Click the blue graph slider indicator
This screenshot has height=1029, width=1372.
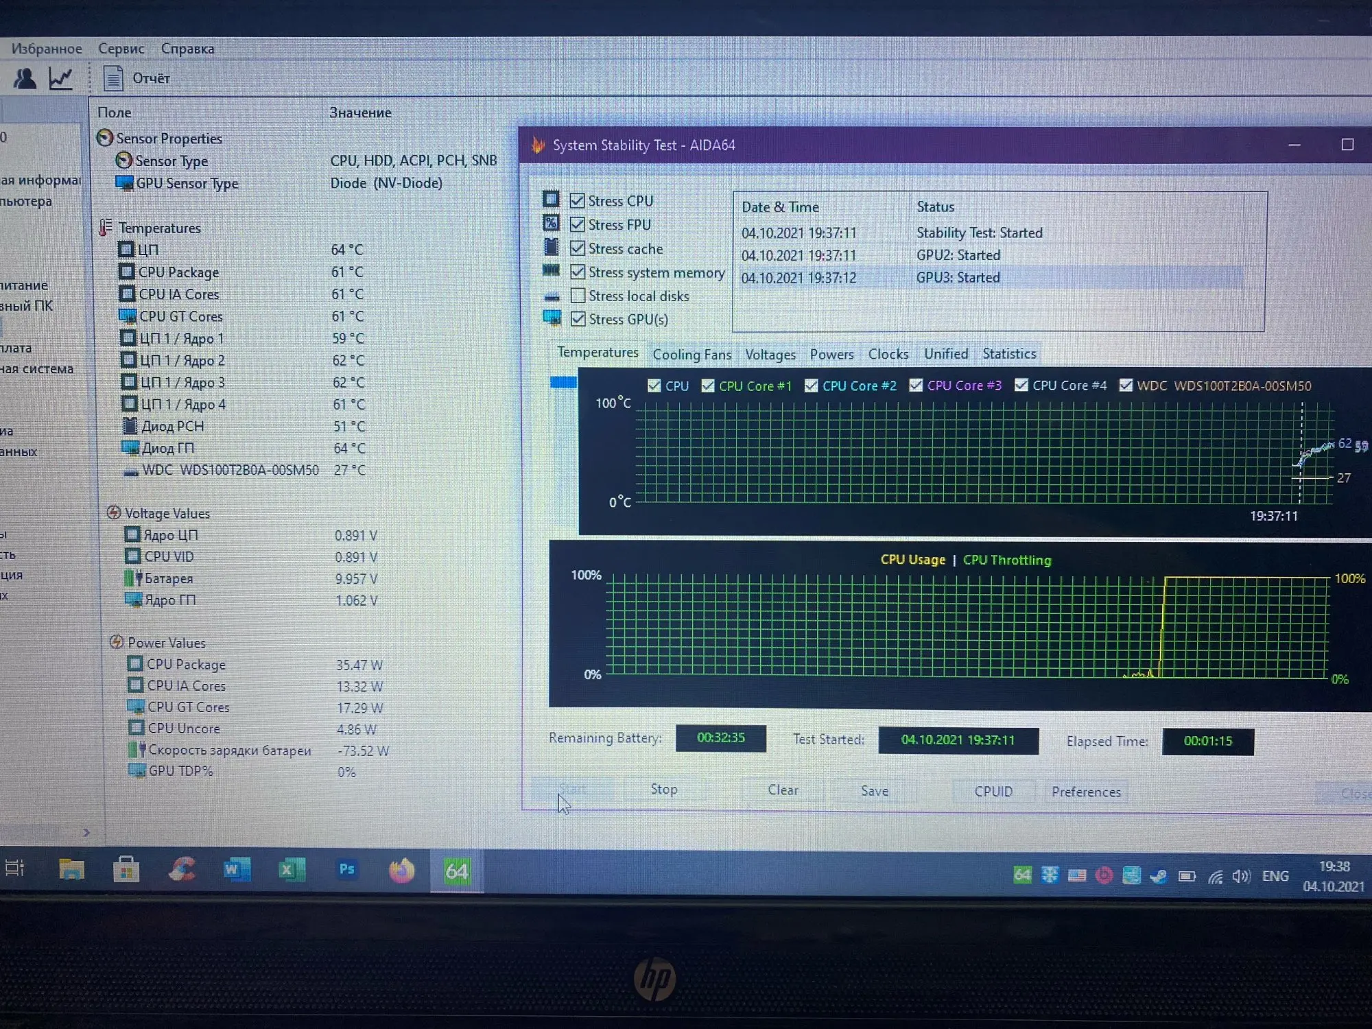point(563,383)
